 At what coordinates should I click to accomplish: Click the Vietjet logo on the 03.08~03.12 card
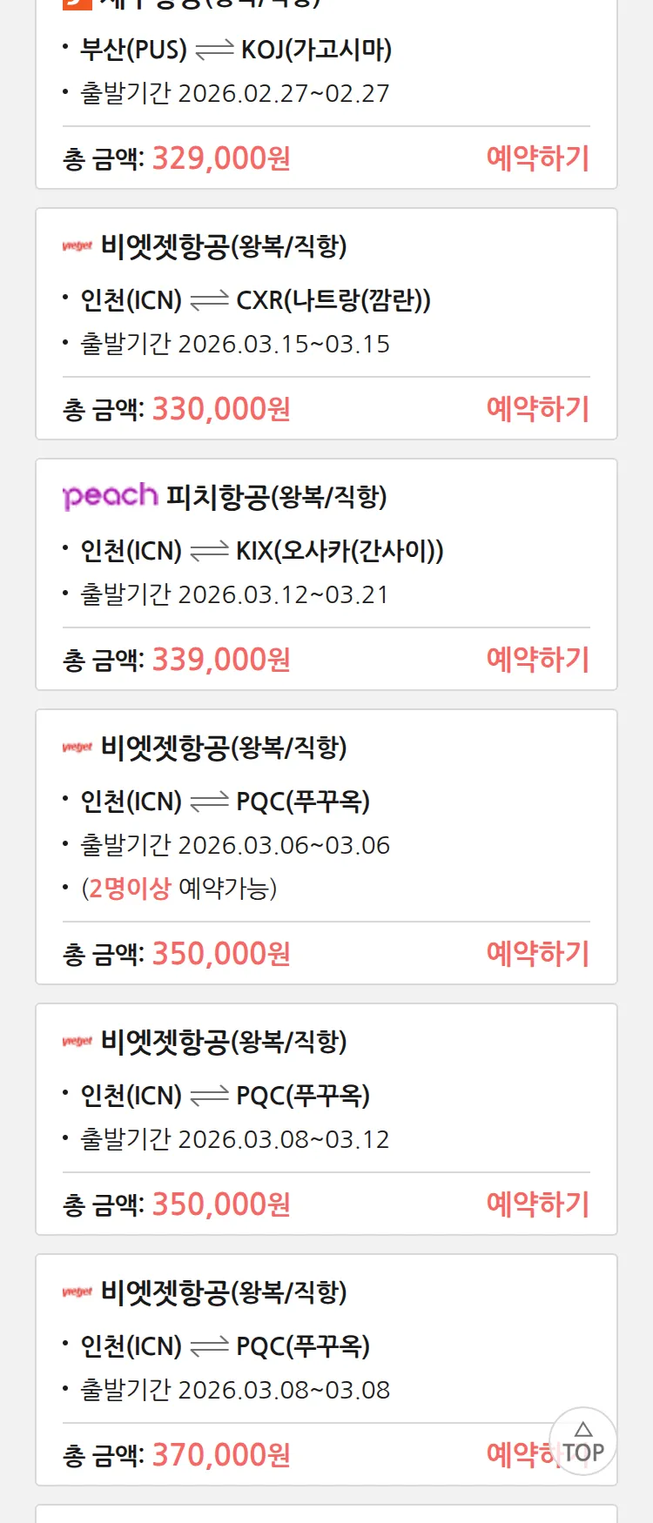pyautogui.click(x=77, y=1042)
